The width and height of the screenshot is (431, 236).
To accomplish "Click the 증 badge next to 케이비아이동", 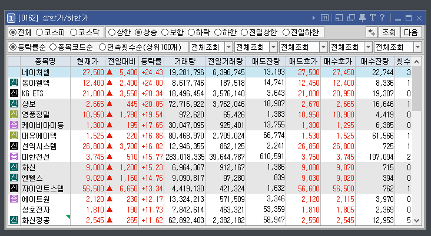I will click(x=14, y=125).
